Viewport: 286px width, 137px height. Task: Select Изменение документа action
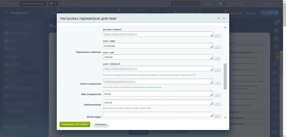243,69
